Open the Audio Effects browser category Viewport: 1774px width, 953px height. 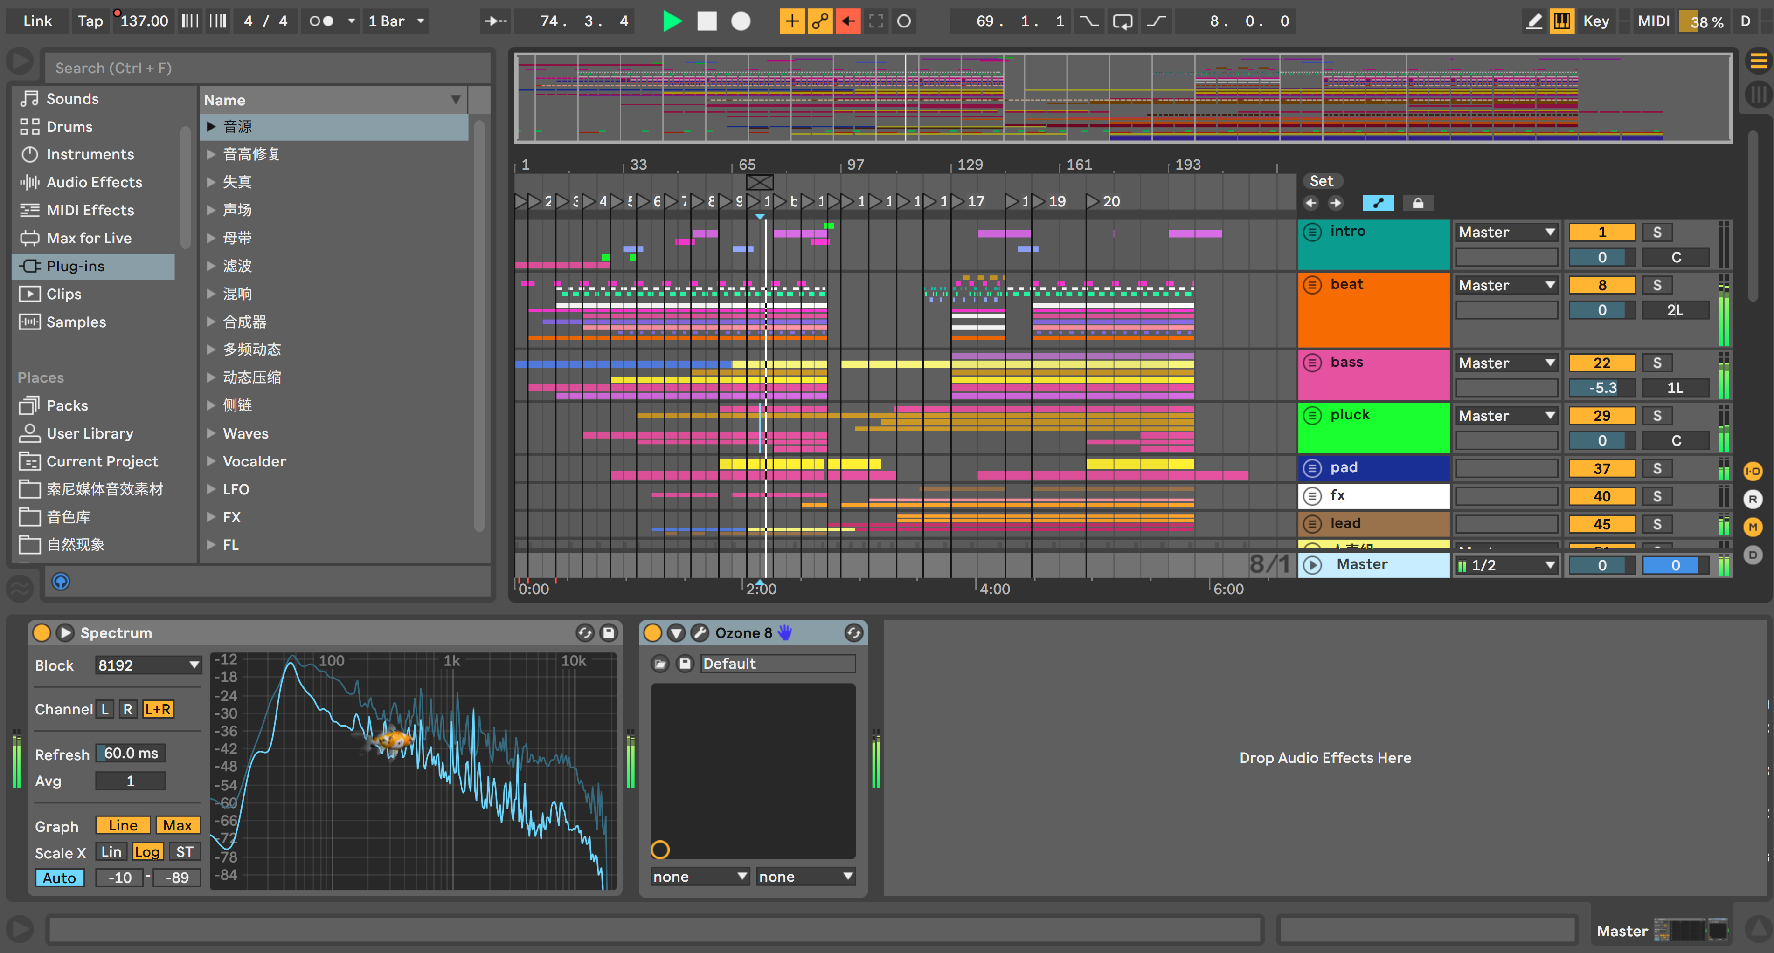(x=94, y=182)
